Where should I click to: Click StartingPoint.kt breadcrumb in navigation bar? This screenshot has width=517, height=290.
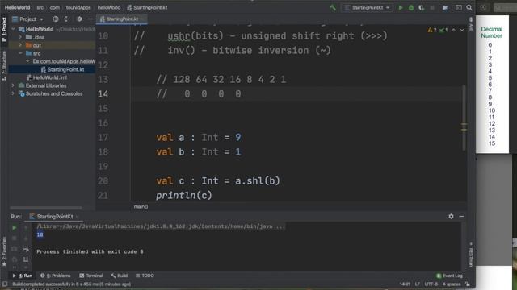pyautogui.click(x=147, y=7)
